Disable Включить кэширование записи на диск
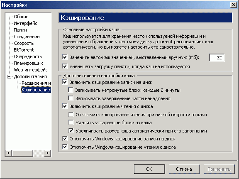The width and height of the screenshot is (239, 179). point(65,82)
